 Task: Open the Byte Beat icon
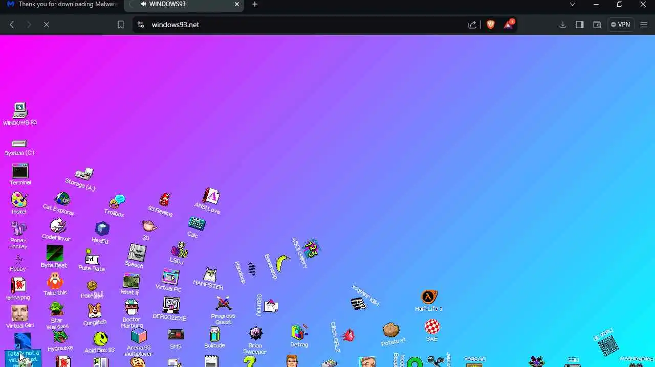pos(55,254)
